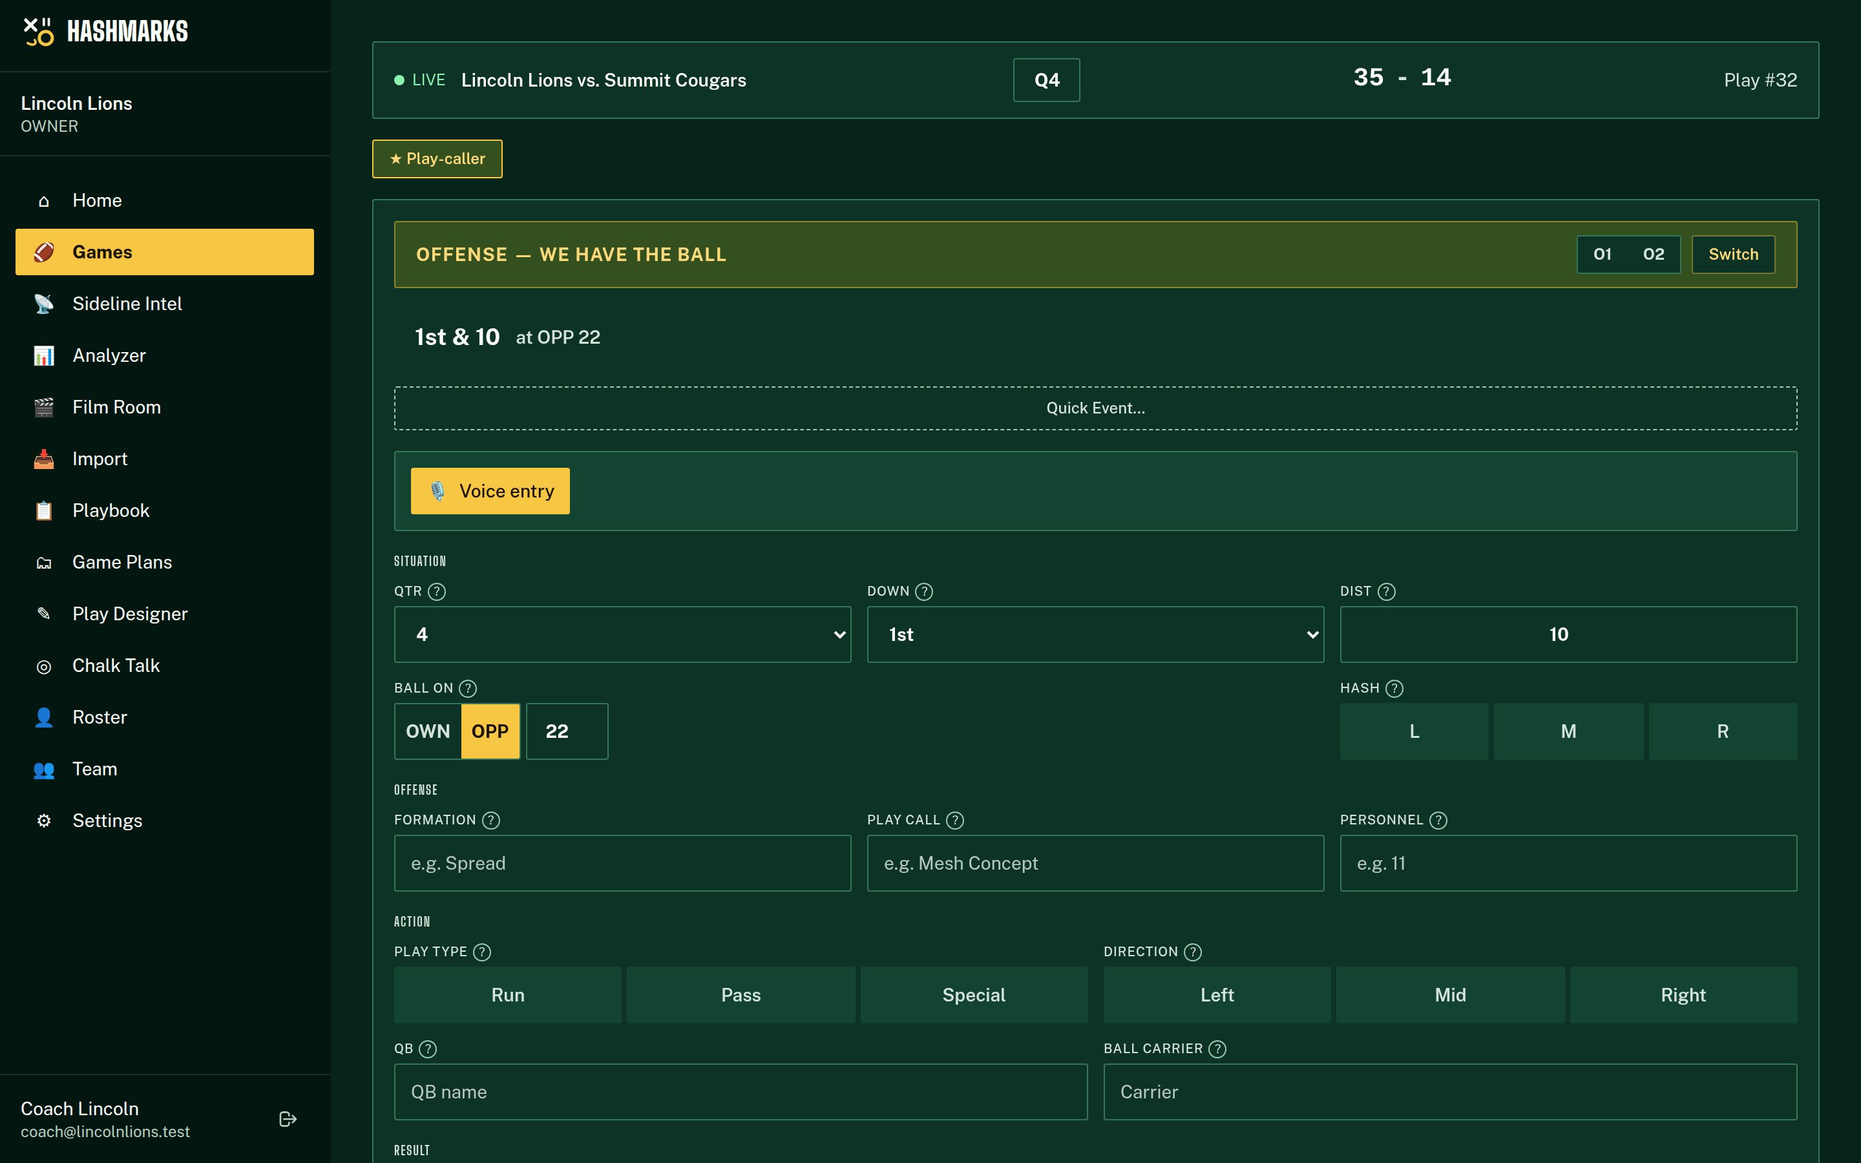1861x1163 pixels.
Task: Click the PERSONNEL help icon
Action: 1438,821
